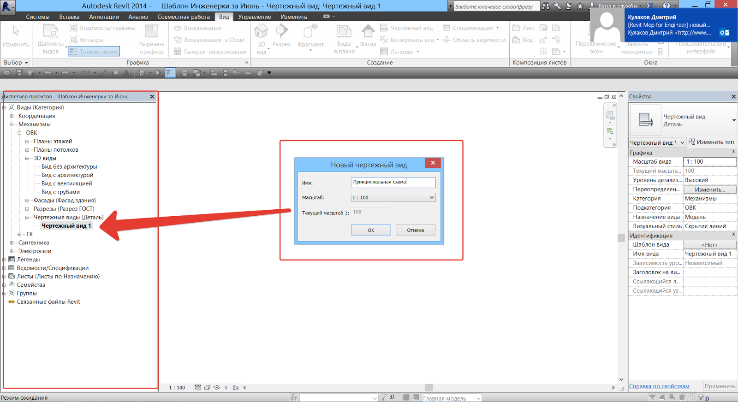738x402 pixels.
Task: Open Масштаб combo box in dialog
Action: click(393, 197)
